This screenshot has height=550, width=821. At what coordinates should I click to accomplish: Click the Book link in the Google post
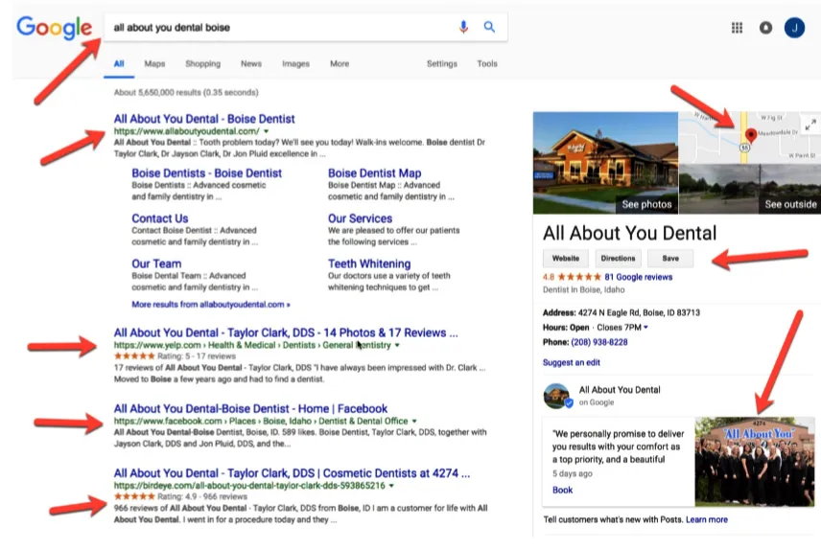pos(562,491)
